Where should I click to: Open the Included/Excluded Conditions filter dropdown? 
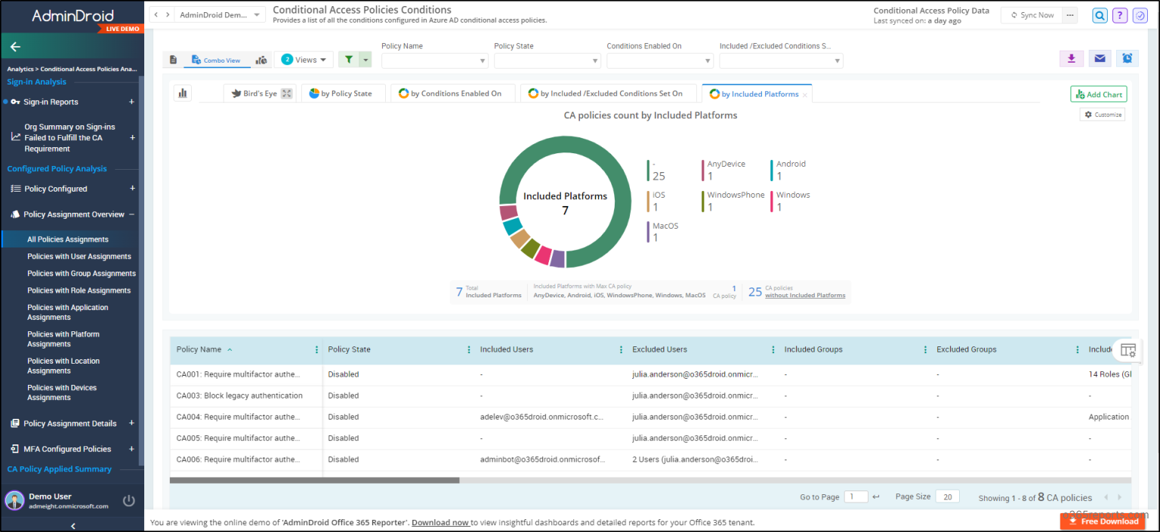pyautogui.click(x=781, y=61)
